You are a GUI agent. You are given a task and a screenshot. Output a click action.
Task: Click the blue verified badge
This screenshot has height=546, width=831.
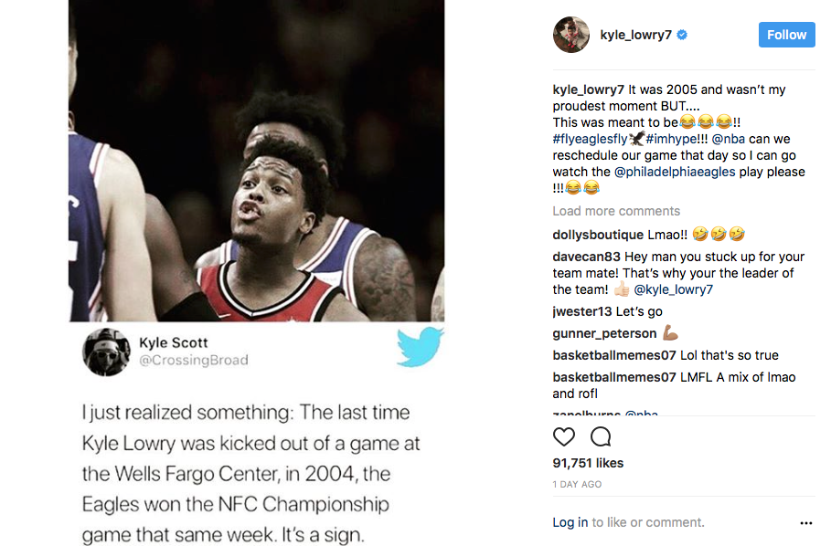click(x=682, y=36)
